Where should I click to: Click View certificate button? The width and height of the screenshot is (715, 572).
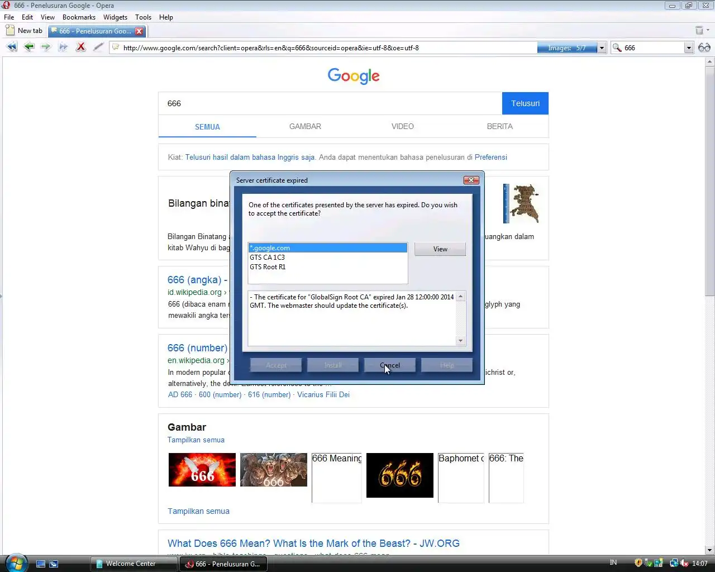coord(440,249)
